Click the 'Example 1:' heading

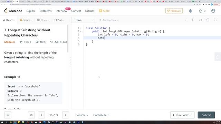point(12,77)
